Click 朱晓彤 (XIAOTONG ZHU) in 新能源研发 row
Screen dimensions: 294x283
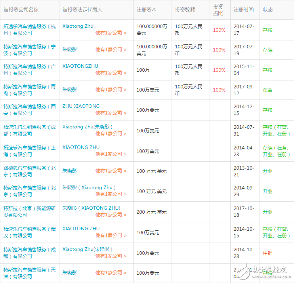coord(91,208)
